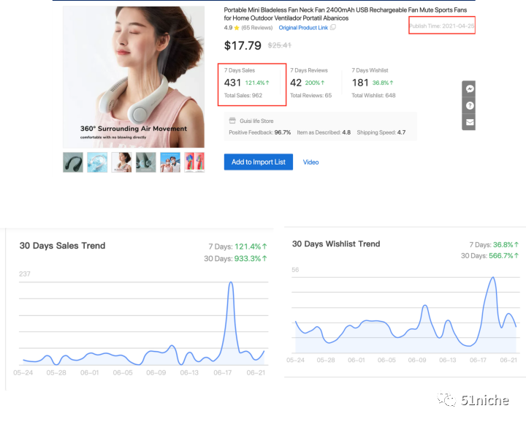Click the sales chart peak near 06-17
The height and width of the screenshot is (422, 526).
pyautogui.click(x=231, y=283)
